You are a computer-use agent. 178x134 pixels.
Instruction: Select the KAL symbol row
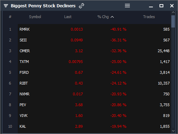94,126
